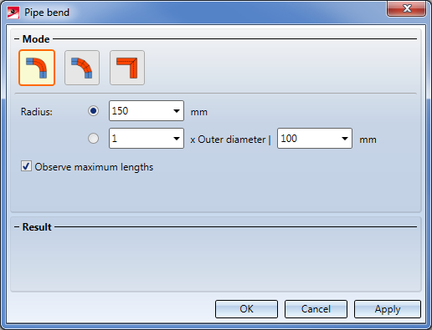Screen dimensions: 432x330
Task: Collapse the Mode section
Action: (17, 39)
